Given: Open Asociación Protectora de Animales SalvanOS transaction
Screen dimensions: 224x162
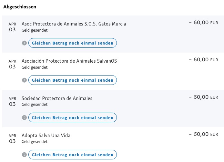Looking at the screenshot, I should 69,61.
